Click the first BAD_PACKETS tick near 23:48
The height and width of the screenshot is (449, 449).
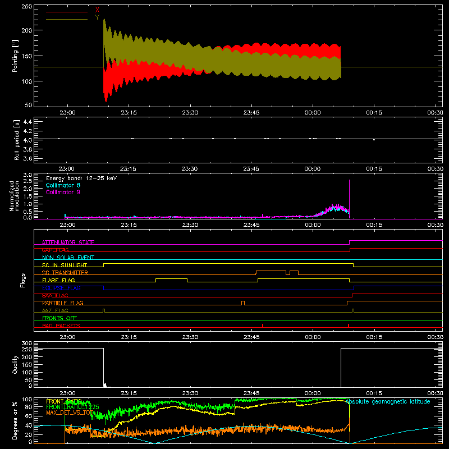tap(263, 326)
